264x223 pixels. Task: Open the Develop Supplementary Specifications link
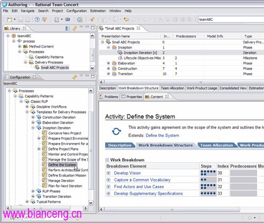tap(148, 193)
